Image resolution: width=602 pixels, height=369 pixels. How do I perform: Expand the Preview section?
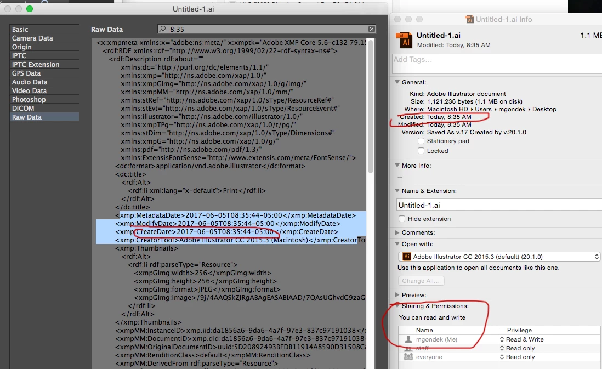[x=397, y=295]
